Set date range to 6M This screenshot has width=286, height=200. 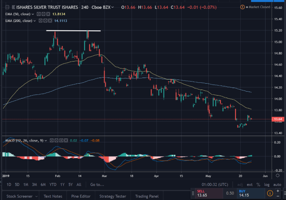(43, 185)
